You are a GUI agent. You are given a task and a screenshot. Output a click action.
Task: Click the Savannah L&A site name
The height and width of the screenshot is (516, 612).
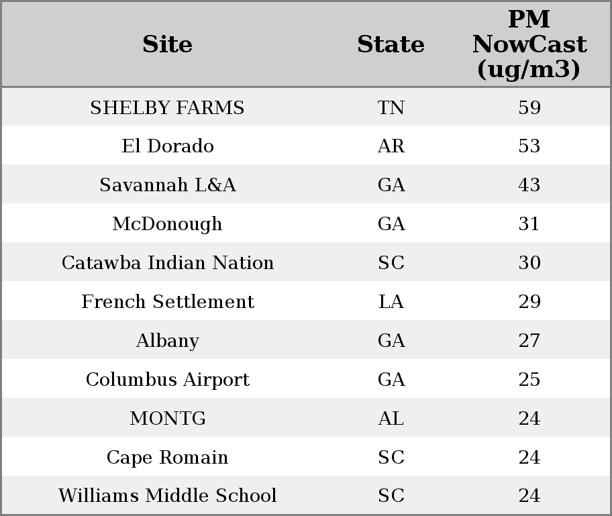(168, 185)
